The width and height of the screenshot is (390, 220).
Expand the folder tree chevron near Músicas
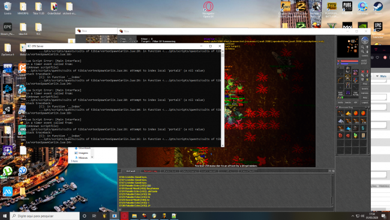pyautogui.click(x=92, y=157)
